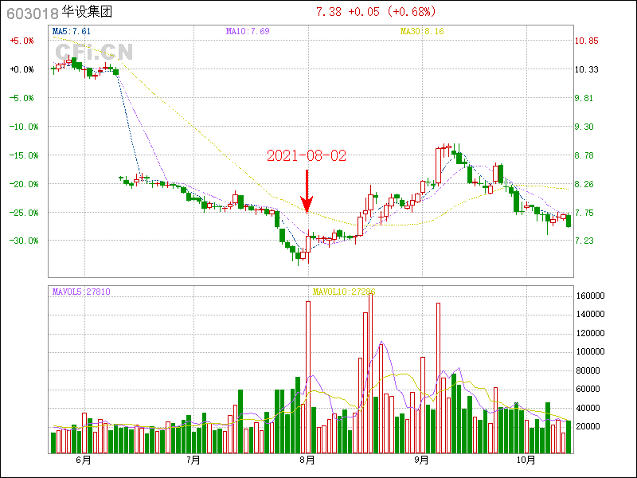This screenshot has width=637, height=478.
Task: Select the MA5 indicator label
Action: [x=67, y=31]
